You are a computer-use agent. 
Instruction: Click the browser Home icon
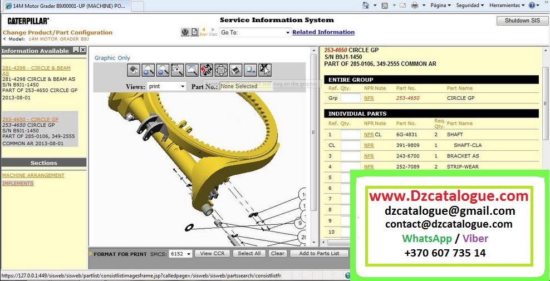pyautogui.click(x=366, y=5)
